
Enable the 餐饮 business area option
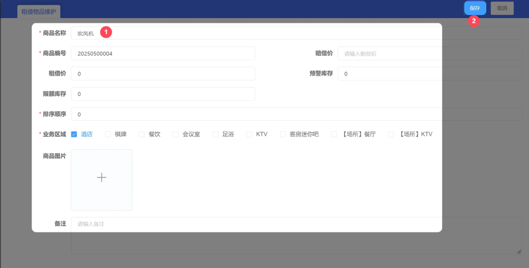point(142,134)
